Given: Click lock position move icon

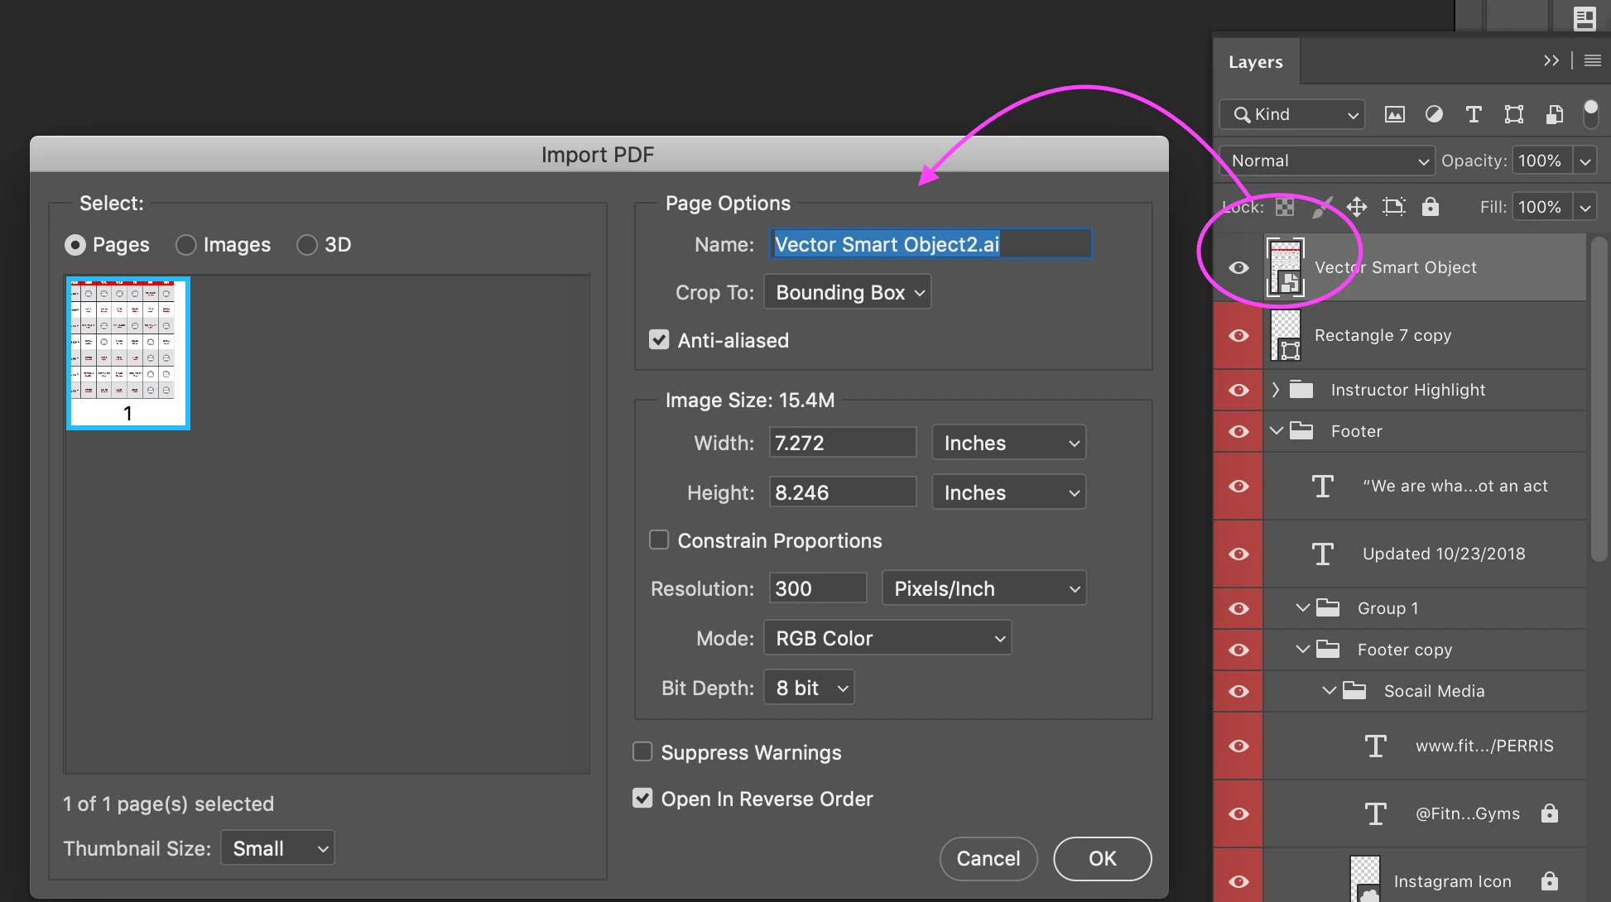Looking at the screenshot, I should point(1356,207).
